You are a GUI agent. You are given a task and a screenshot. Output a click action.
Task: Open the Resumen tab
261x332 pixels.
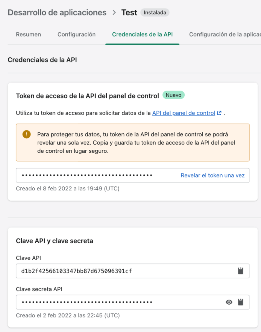(28, 34)
